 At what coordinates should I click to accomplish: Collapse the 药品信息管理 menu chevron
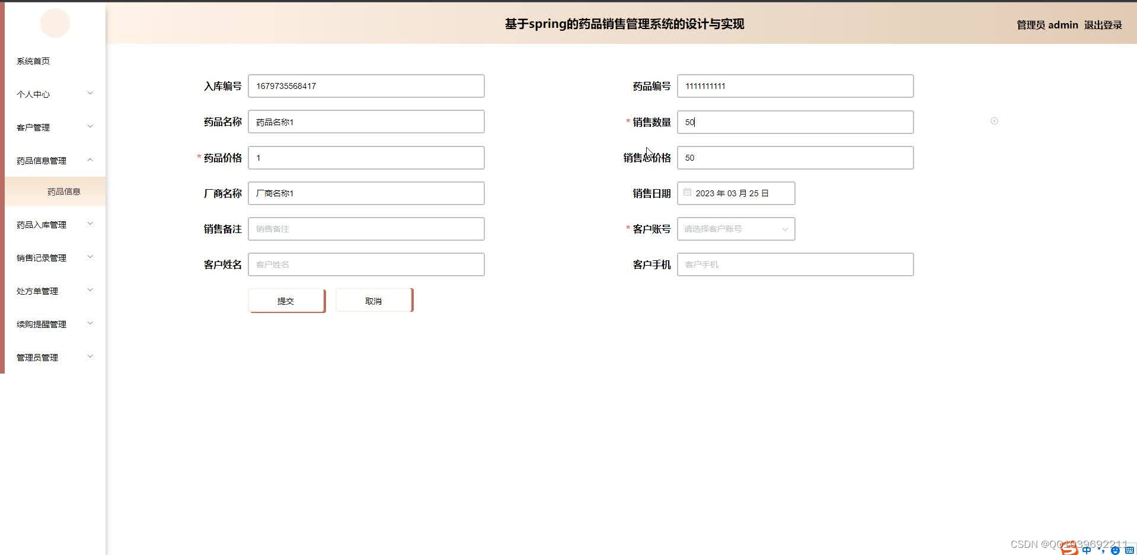click(x=90, y=160)
